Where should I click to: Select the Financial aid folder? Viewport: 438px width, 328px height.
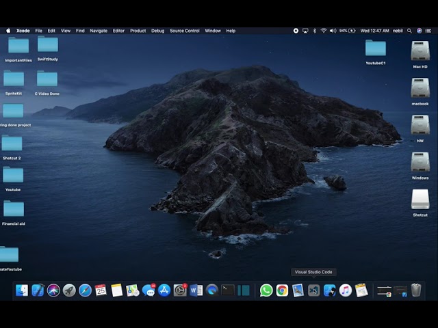tap(14, 213)
